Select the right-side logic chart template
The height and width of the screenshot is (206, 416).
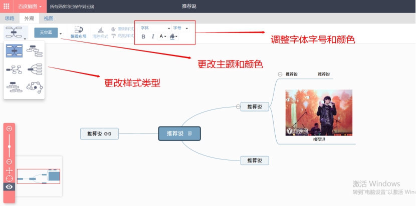pos(35,69)
